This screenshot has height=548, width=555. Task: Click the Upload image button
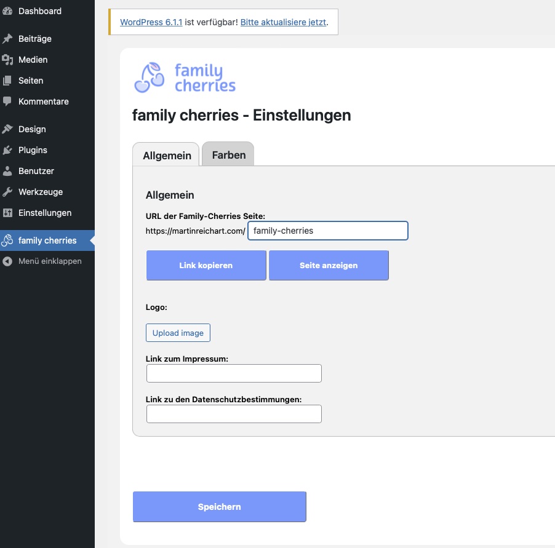178,333
